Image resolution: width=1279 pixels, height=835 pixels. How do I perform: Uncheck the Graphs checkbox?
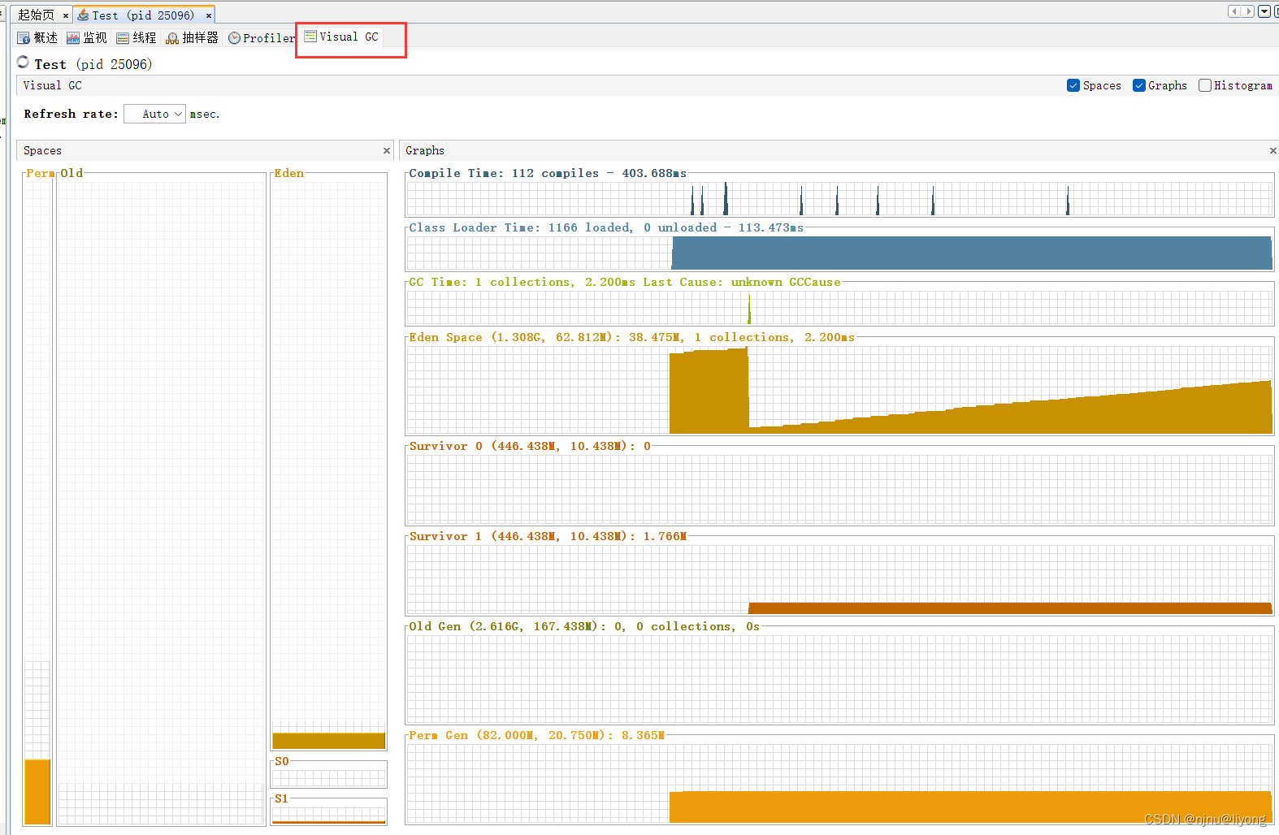(x=1139, y=85)
